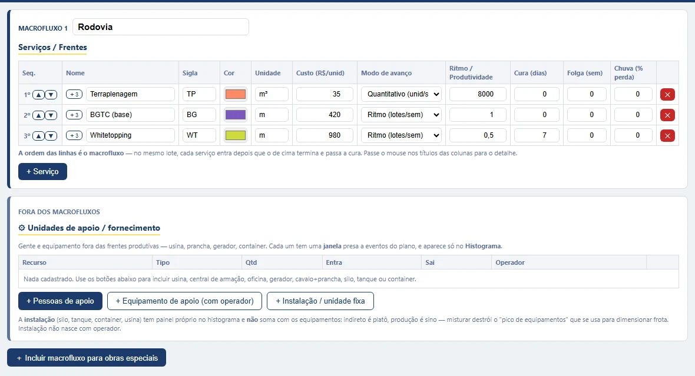Change the yellow-green Whitetopping color swatch

click(236, 135)
